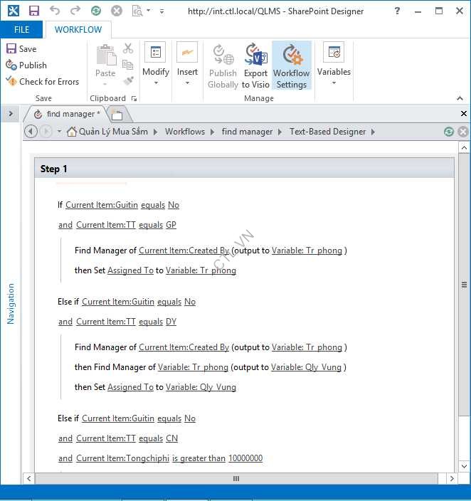471x501 pixels.
Task: Click the horizontal scrollbar thumb
Action: pos(235,479)
